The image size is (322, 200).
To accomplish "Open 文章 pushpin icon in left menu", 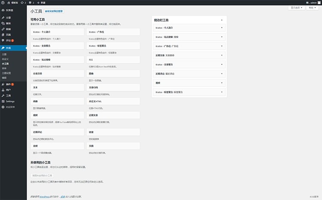I will (x=3, y=18).
